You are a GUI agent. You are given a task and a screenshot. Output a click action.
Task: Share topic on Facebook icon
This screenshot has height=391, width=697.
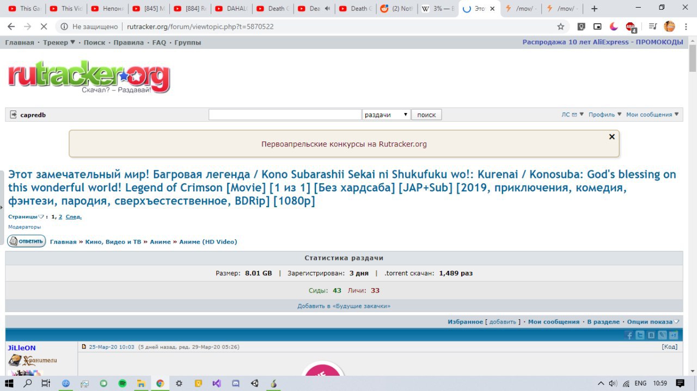[x=629, y=336]
